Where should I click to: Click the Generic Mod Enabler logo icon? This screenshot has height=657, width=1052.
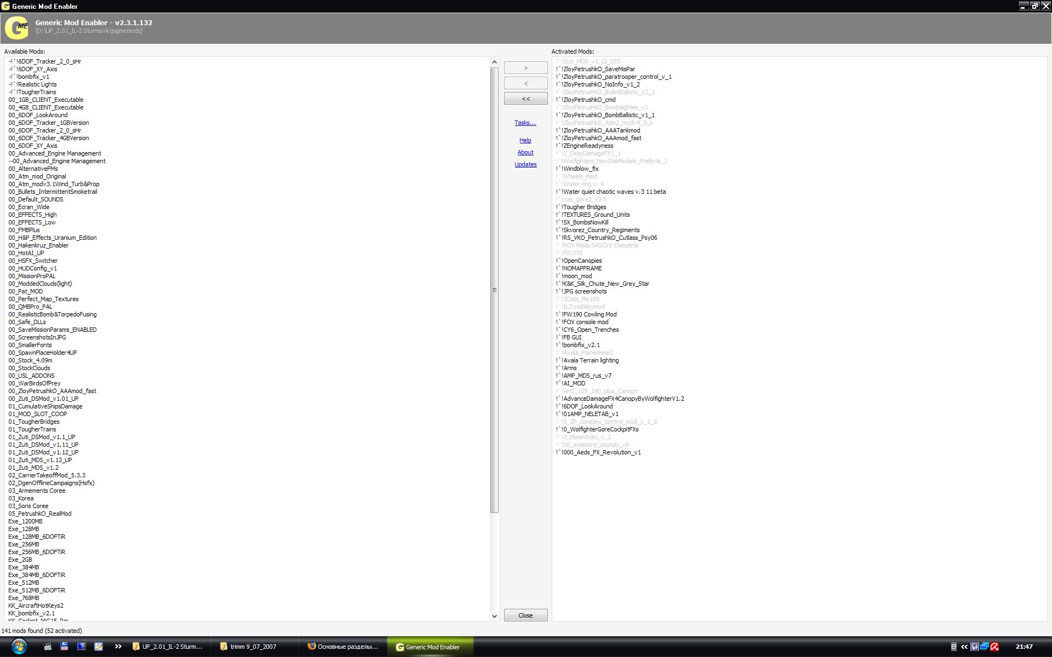click(16, 27)
